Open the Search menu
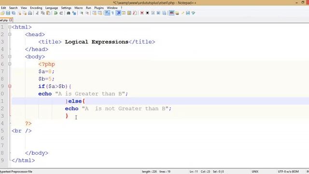The image size is (309, 174). click(x=13, y=8)
